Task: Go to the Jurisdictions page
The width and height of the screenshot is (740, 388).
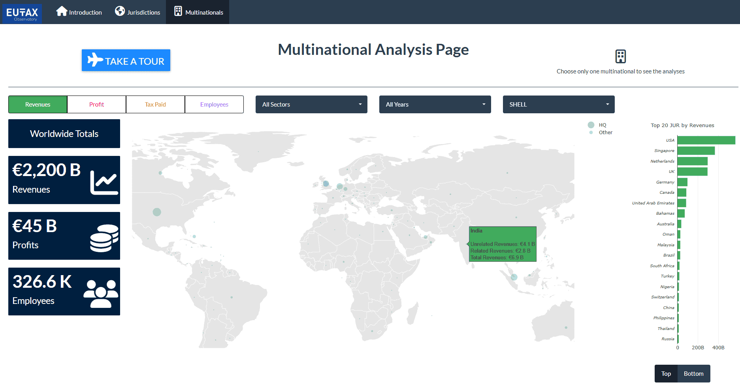Action: 143,13
